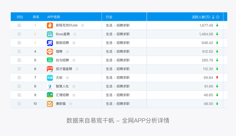This screenshot has height=136, width=236.
Task: Click the green down arrow beside 48.00
Action: 217,104
